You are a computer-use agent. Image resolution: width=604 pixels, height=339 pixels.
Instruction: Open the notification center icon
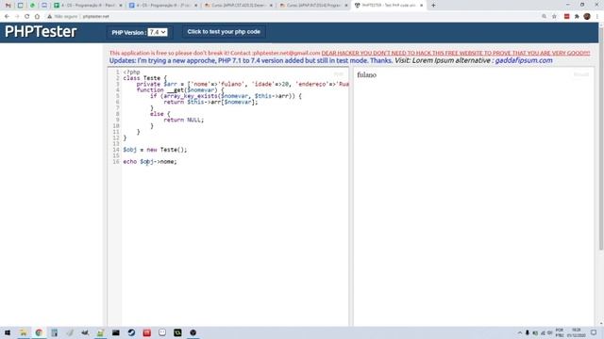coord(594,332)
